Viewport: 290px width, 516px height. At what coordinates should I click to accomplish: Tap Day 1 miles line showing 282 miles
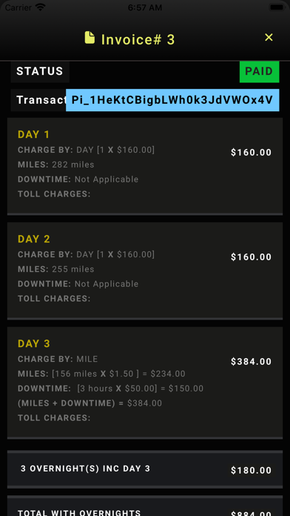[55, 165]
